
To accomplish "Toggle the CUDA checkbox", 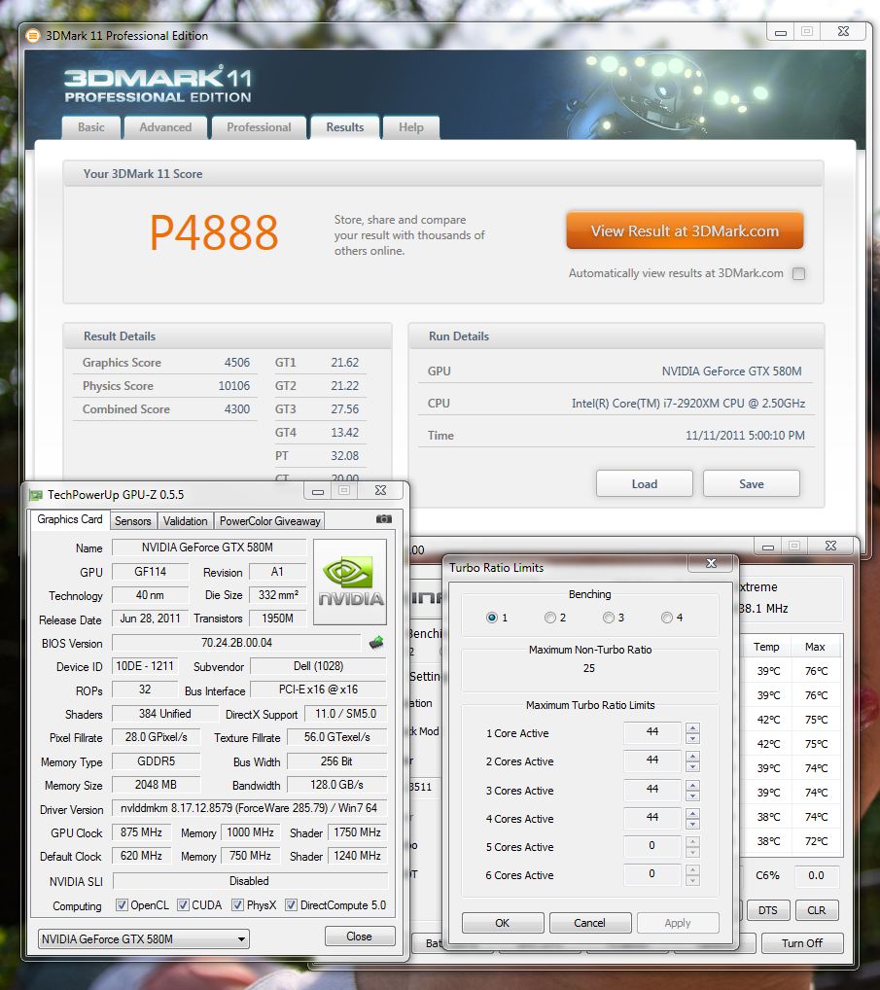I will [x=183, y=904].
